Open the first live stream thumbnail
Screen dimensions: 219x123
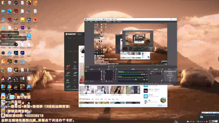87,90
